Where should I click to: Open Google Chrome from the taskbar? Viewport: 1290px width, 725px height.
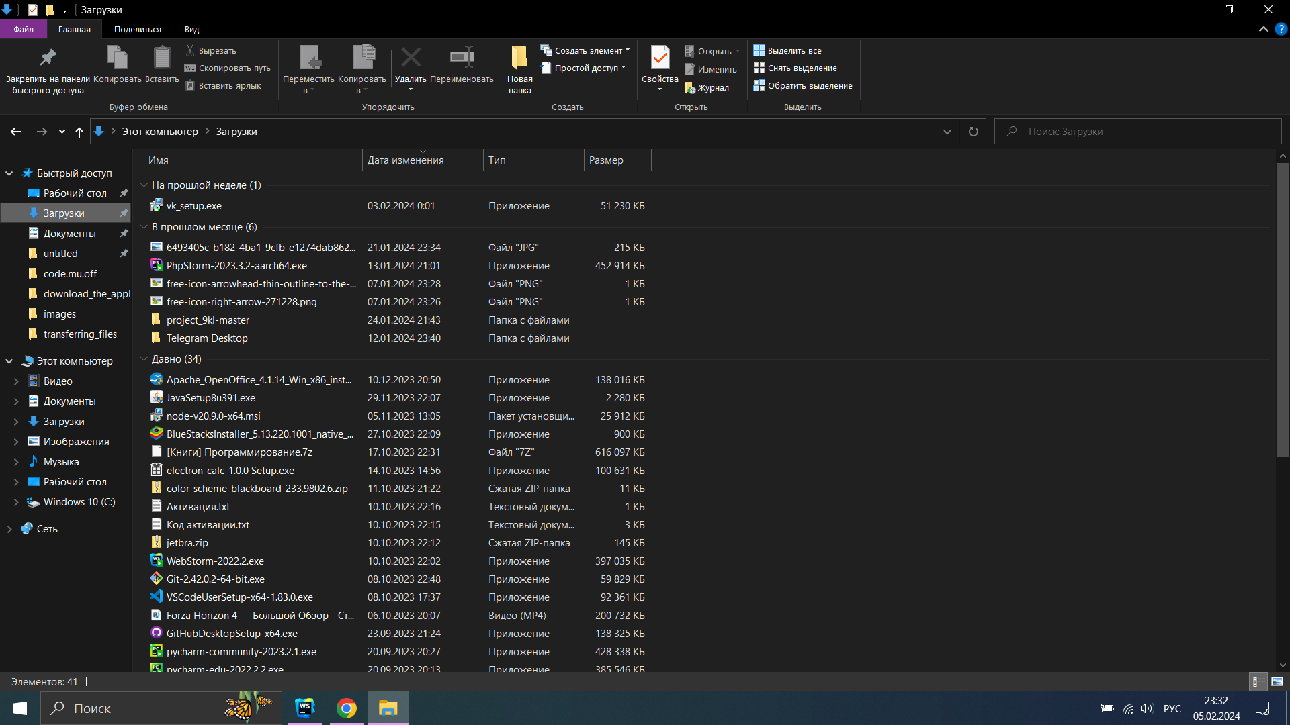347,708
